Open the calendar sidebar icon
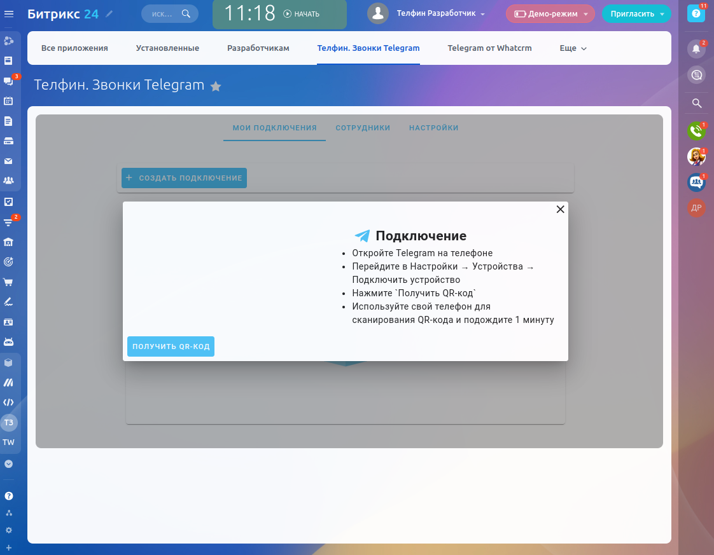Viewport: 714px width, 555px height. point(9,101)
